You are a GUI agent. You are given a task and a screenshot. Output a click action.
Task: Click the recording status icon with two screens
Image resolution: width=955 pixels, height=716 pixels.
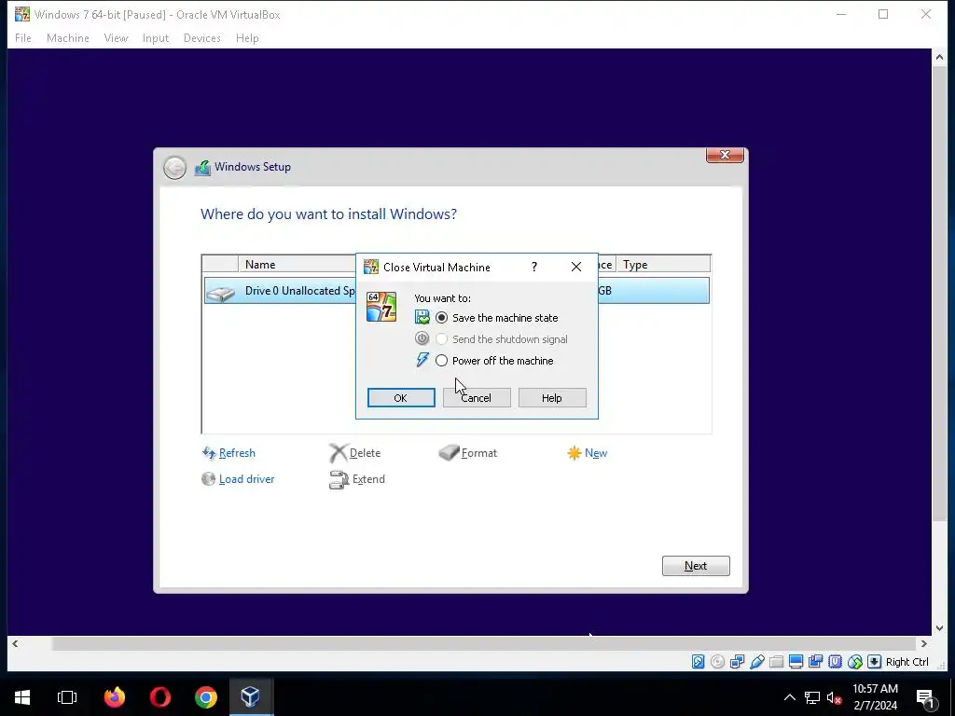click(815, 662)
